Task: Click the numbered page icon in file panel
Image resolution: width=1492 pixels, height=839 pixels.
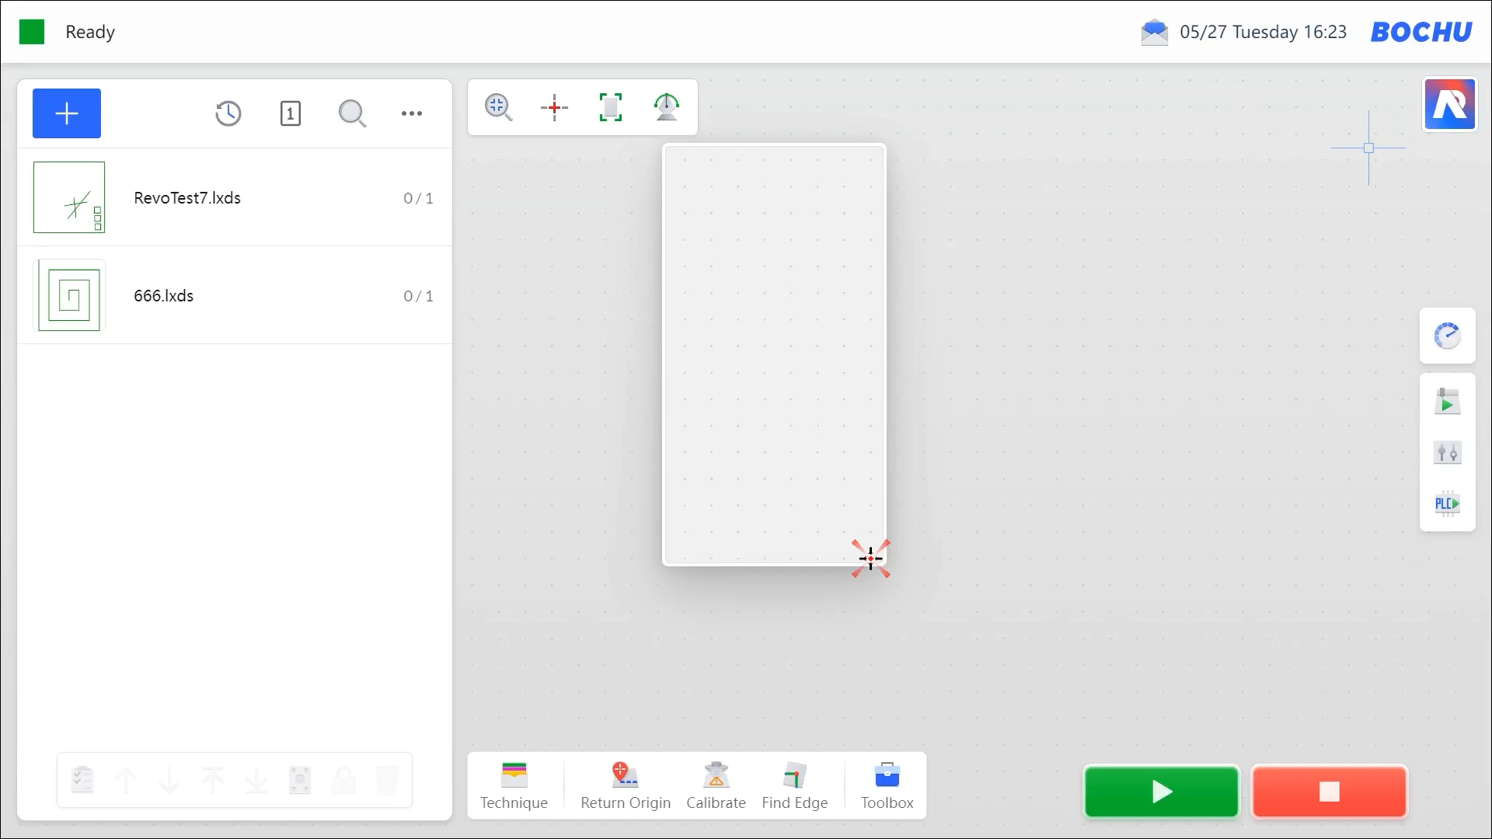Action: tap(291, 113)
